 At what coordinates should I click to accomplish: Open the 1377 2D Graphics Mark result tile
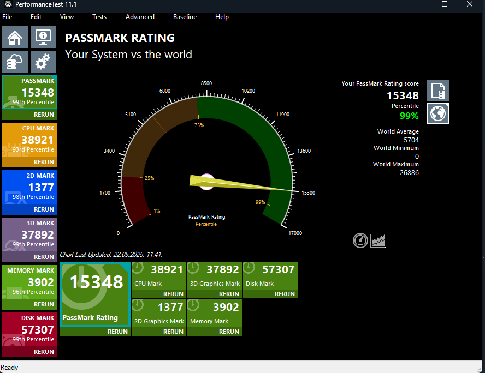(159, 314)
